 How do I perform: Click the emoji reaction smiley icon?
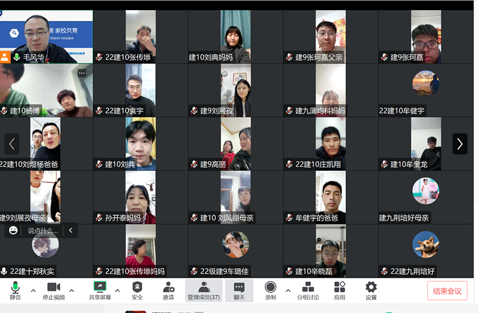coord(14,230)
